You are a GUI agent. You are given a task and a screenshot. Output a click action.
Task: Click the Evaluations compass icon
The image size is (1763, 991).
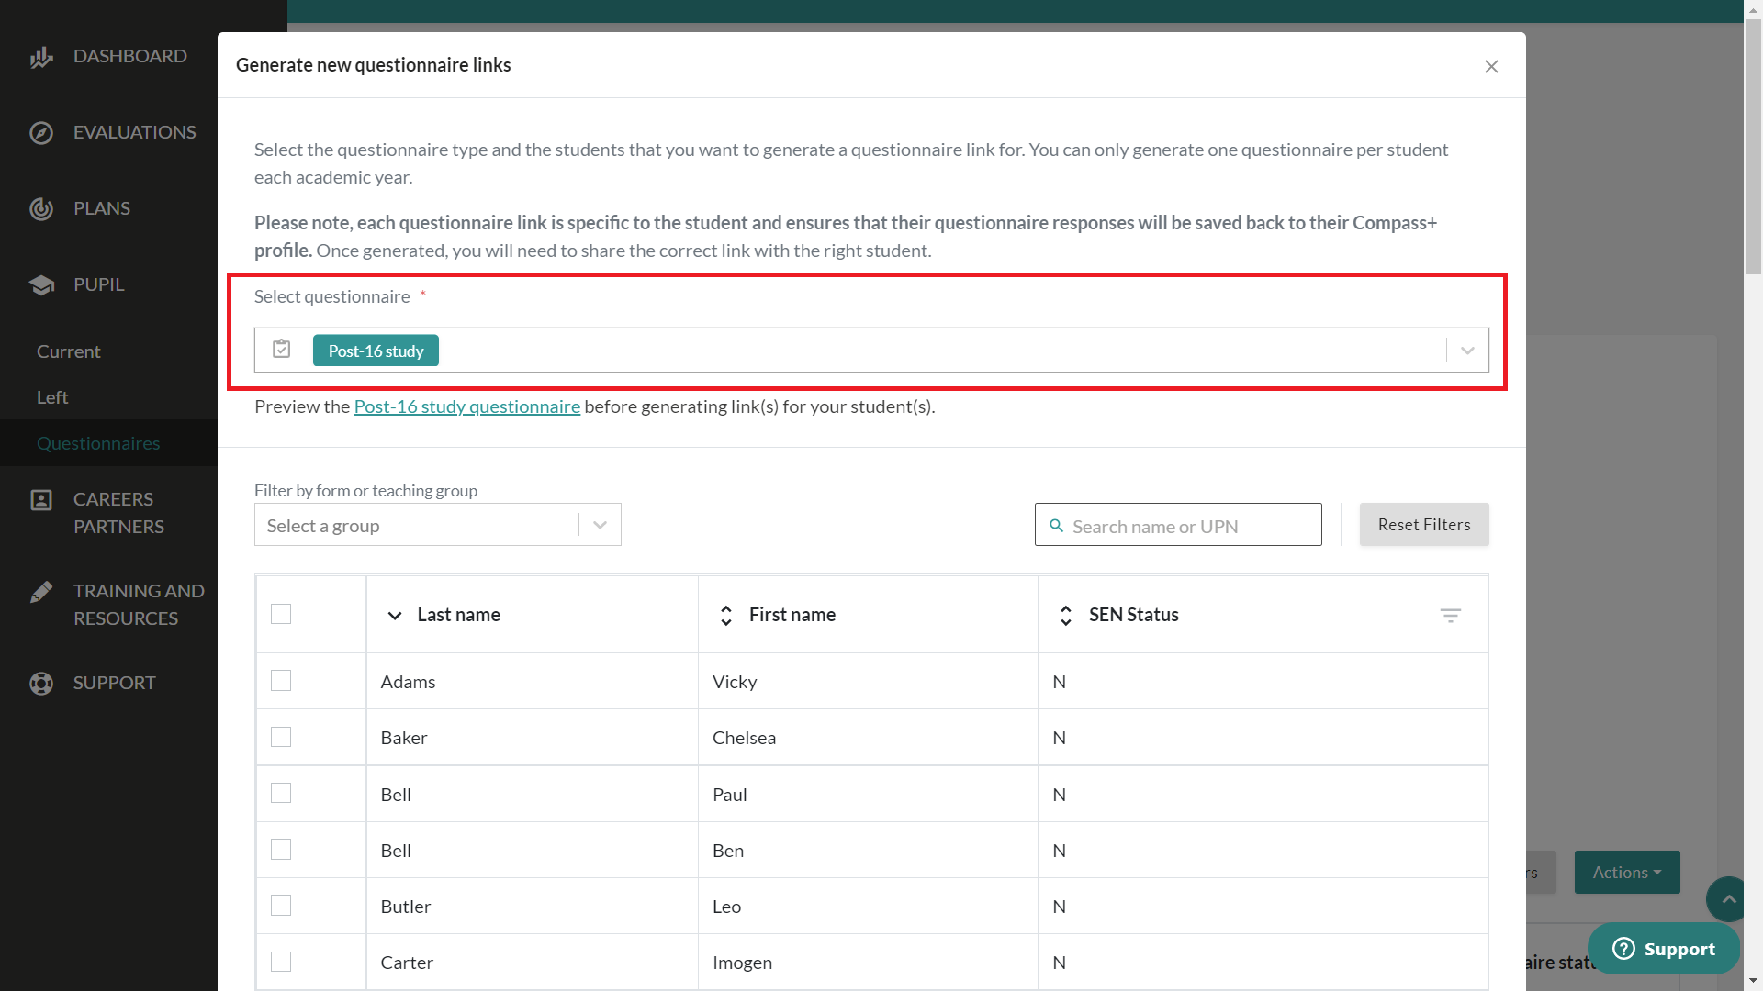pyautogui.click(x=41, y=133)
